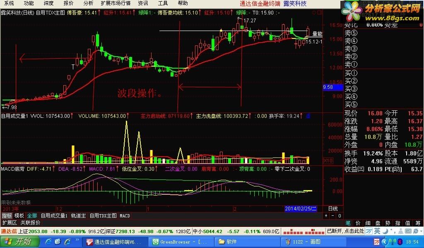The width and height of the screenshot is (424, 248).
Task: Click the 中小 index value 5044.42
Action: (x=212, y=231)
